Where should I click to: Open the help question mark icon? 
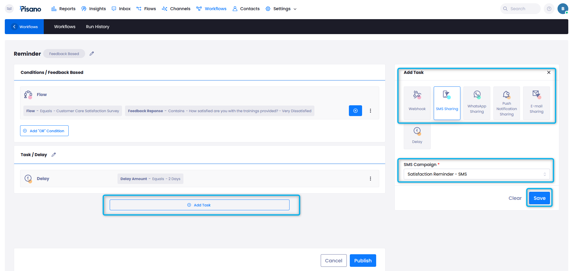pos(549,9)
